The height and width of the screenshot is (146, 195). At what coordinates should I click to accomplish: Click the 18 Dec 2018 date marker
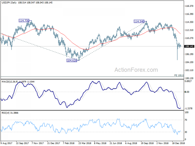(x=178, y=143)
